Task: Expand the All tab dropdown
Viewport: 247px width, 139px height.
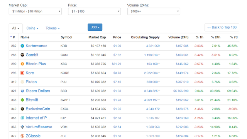Action: [15, 28]
